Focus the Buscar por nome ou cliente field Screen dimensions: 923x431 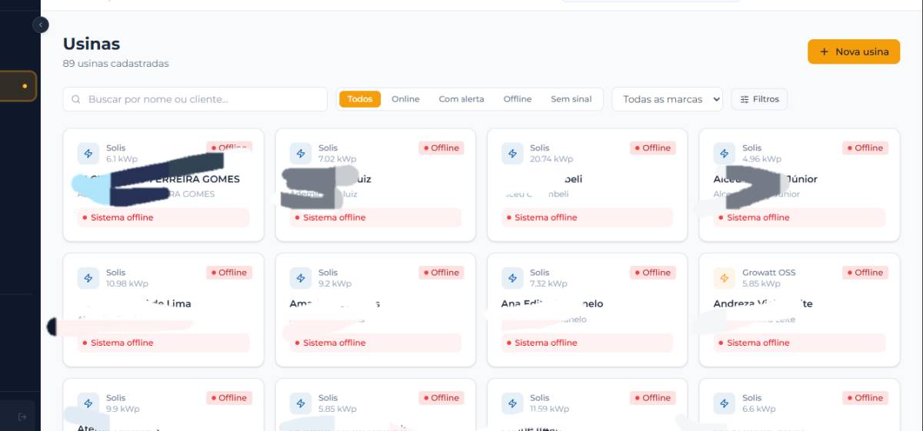[x=195, y=99]
